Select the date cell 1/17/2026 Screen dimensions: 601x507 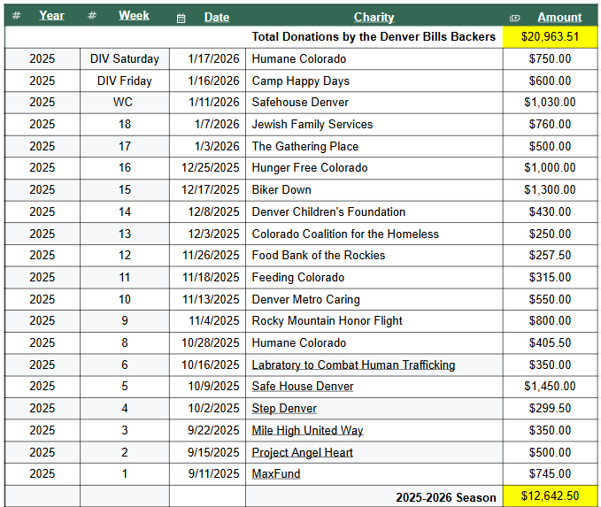pyautogui.click(x=207, y=59)
